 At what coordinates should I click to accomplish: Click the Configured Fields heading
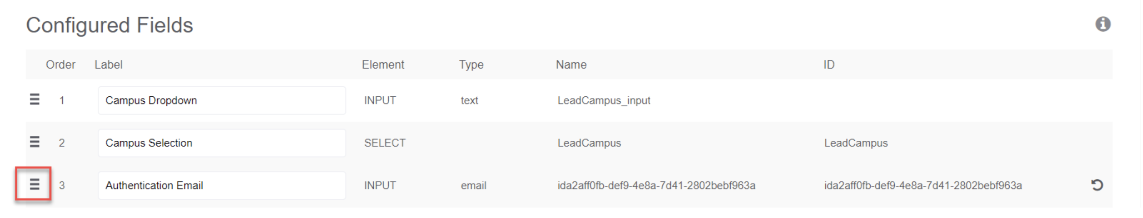(110, 25)
